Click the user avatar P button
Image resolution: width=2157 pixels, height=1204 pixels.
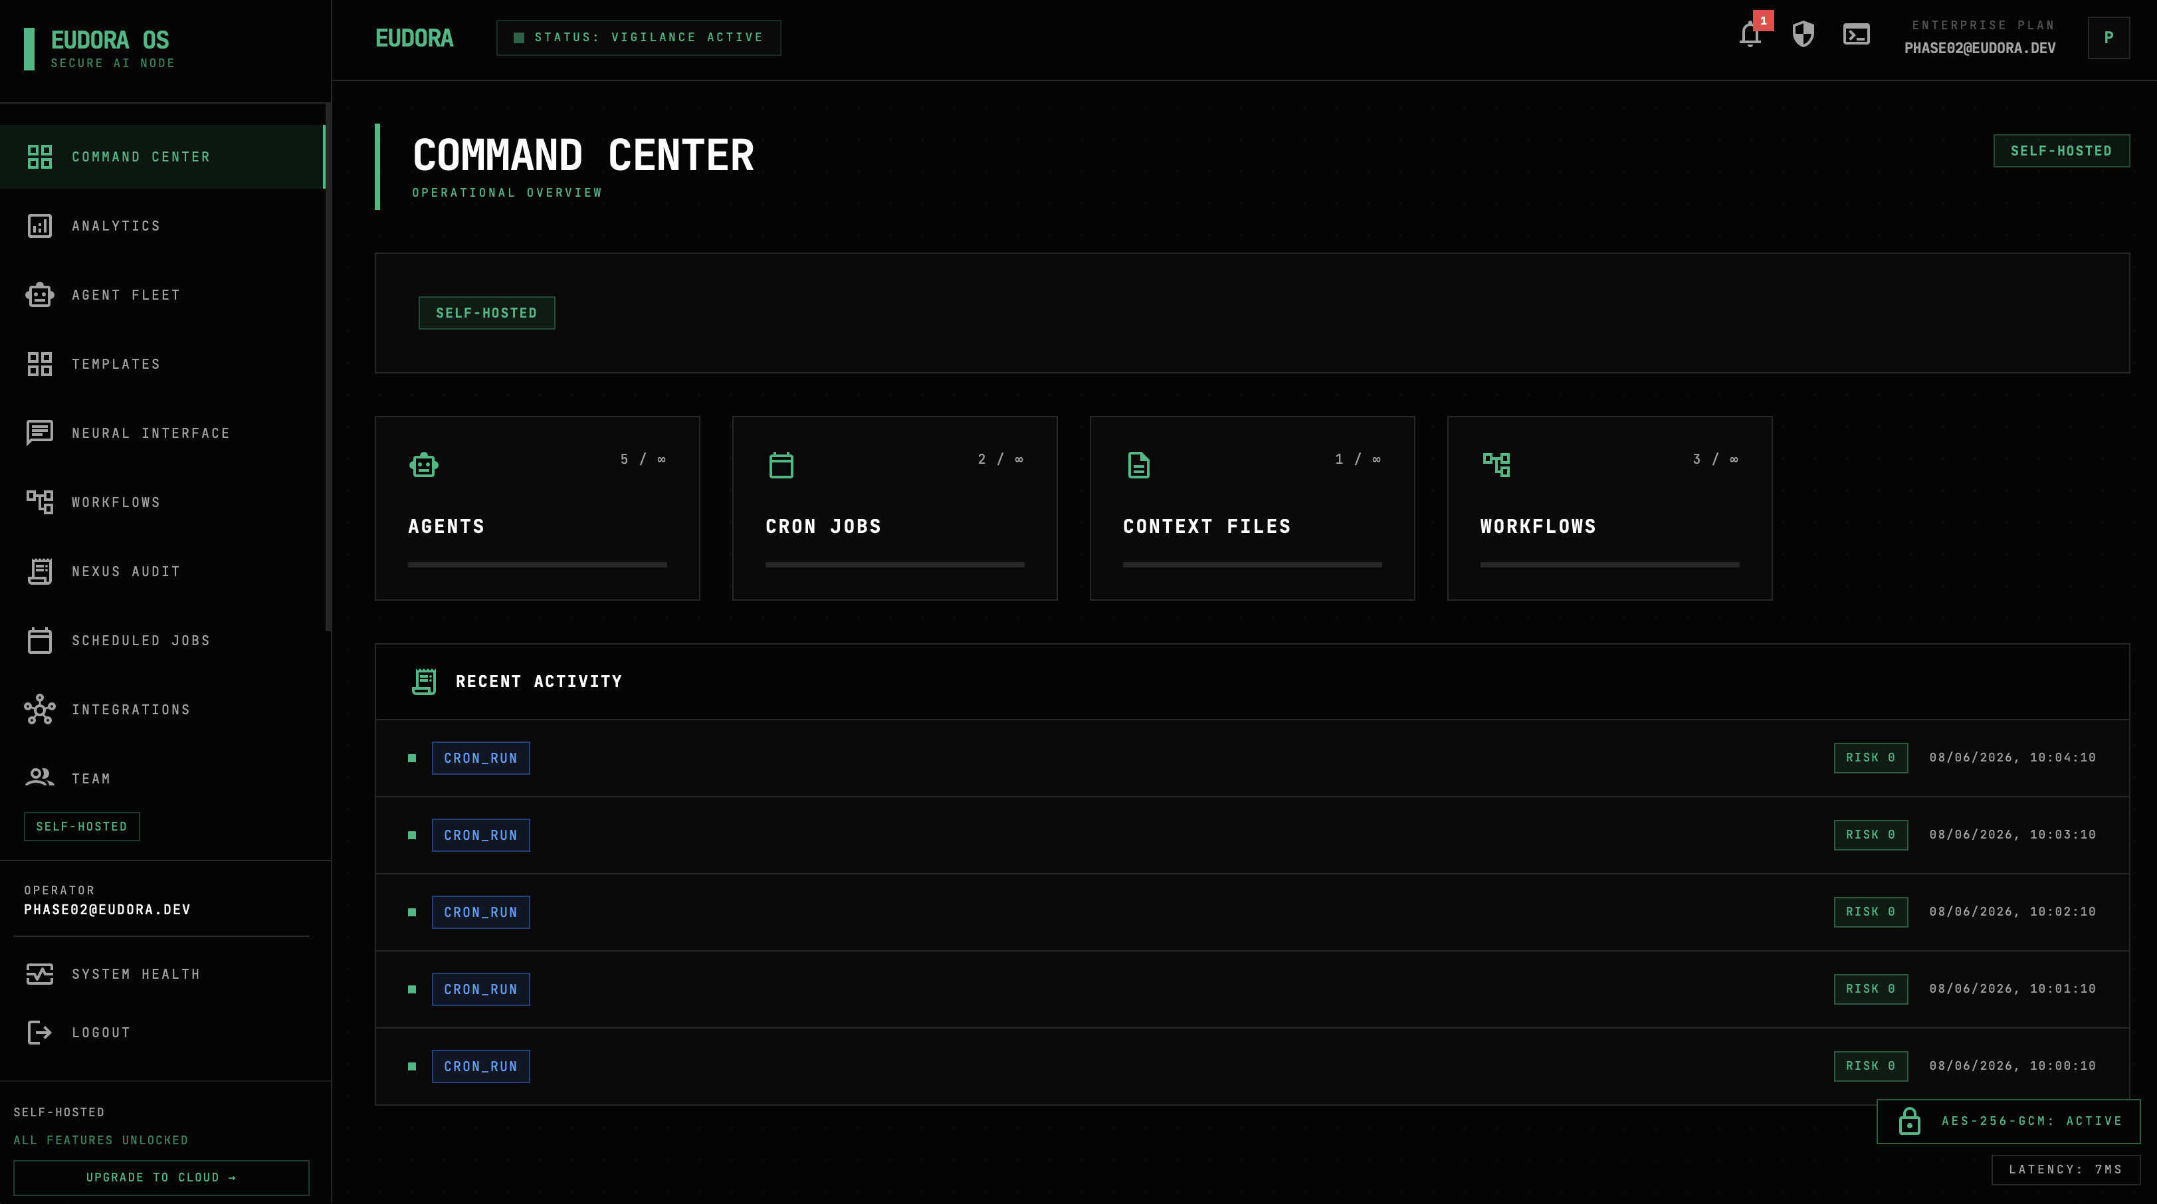pos(2108,38)
